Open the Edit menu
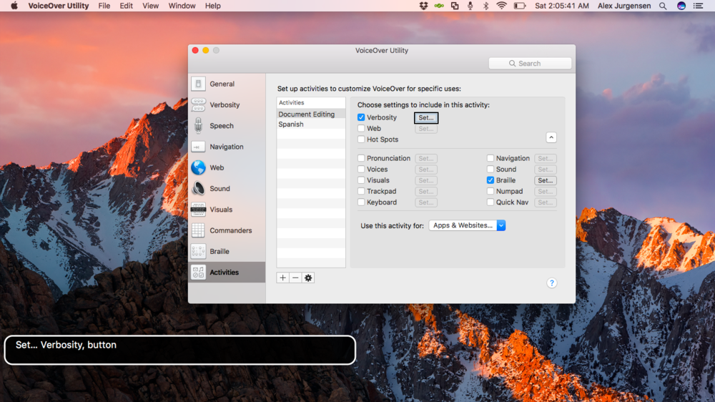Screen dimensions: 715x402 [x=127, y=6]
